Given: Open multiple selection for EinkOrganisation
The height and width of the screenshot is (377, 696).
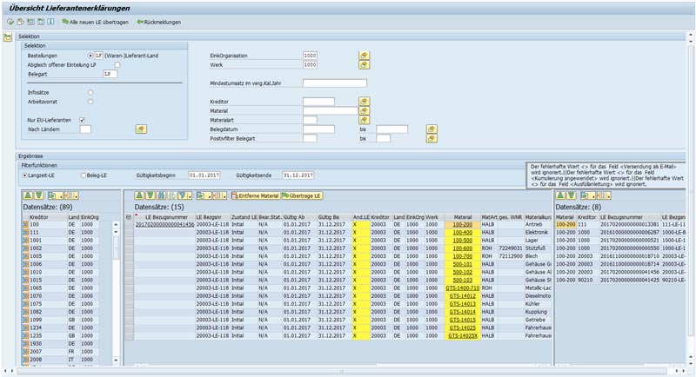Looking at the screenshot, I should 364,56.
